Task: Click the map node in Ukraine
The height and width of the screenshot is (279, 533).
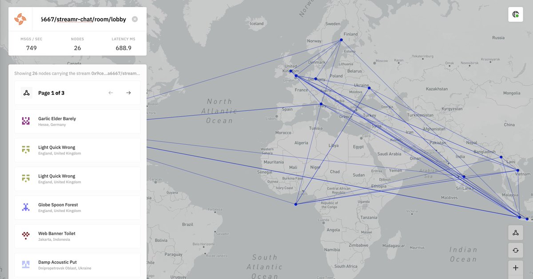Action: 369,88
